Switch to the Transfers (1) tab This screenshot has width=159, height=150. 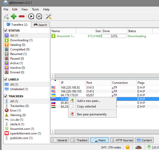pyautogui.click(x=17, y=25)
